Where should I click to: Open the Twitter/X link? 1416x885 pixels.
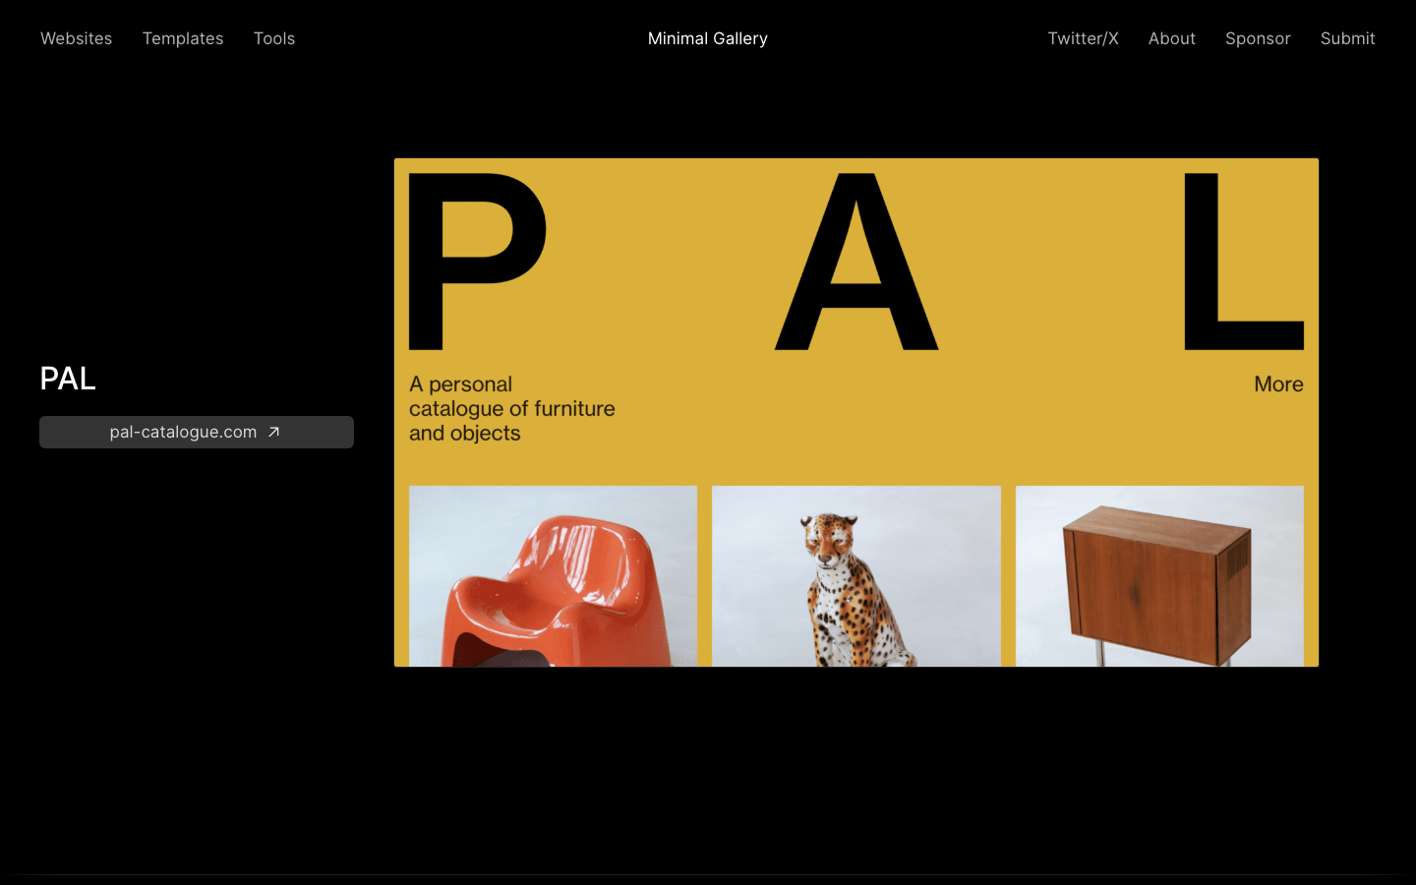point(1083,38)
